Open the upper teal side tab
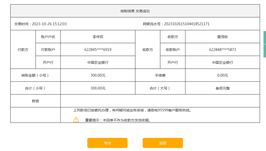The height and width of the screenshot is (151, 266). pyautogui.click(x=264, y=37)
